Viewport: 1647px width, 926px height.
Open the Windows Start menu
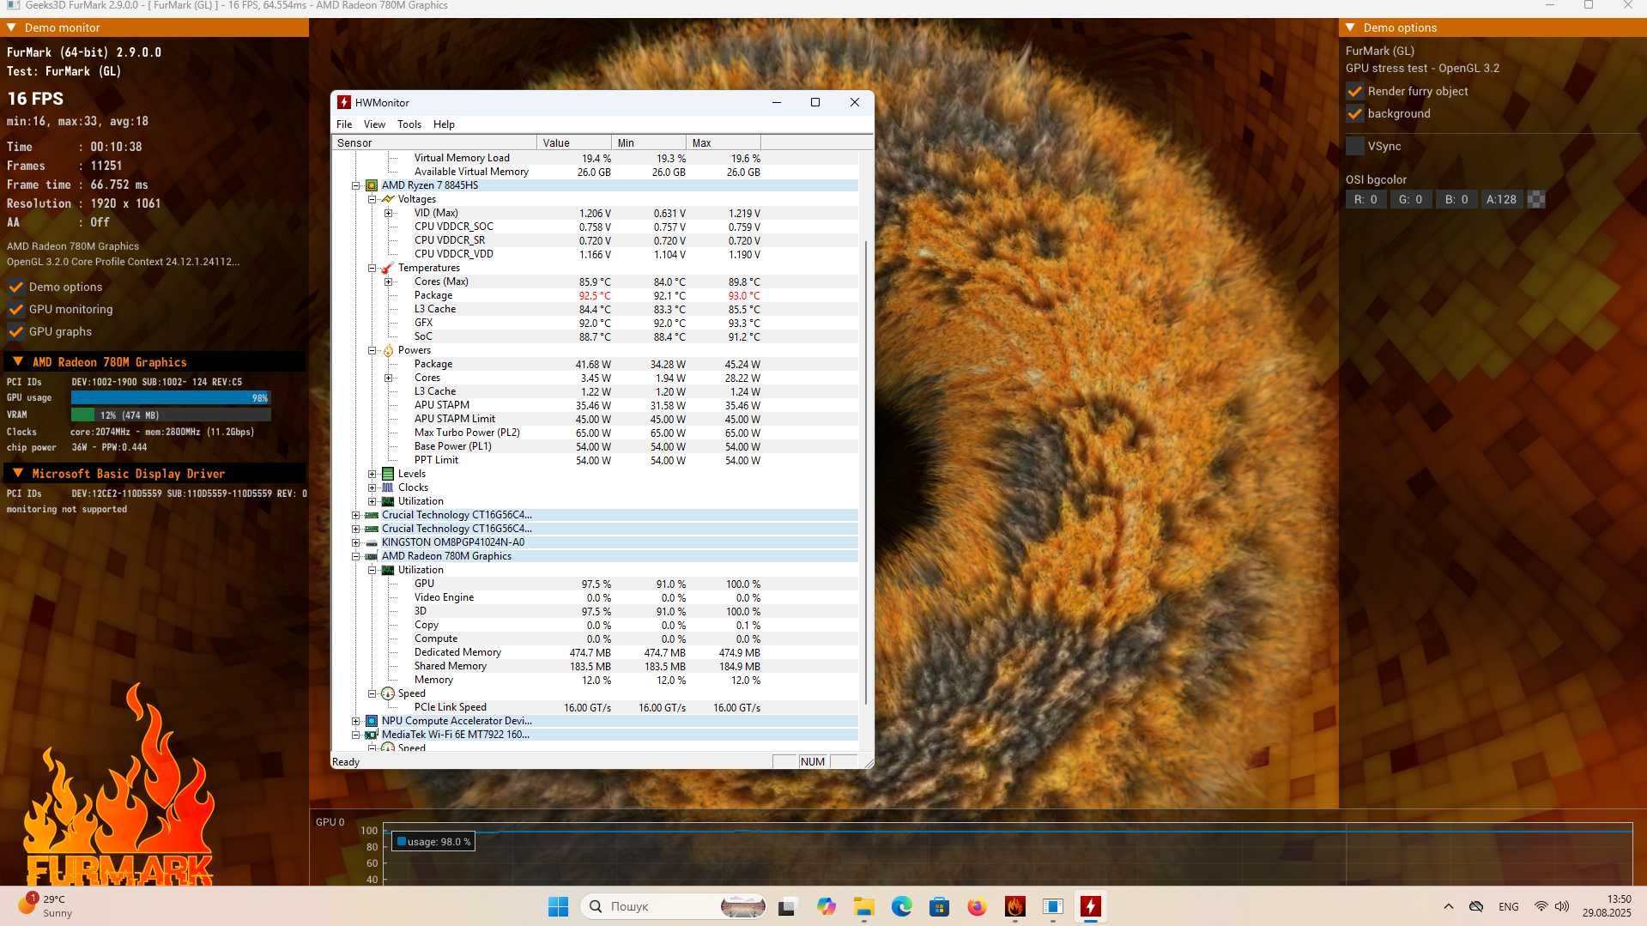(558, 906)
